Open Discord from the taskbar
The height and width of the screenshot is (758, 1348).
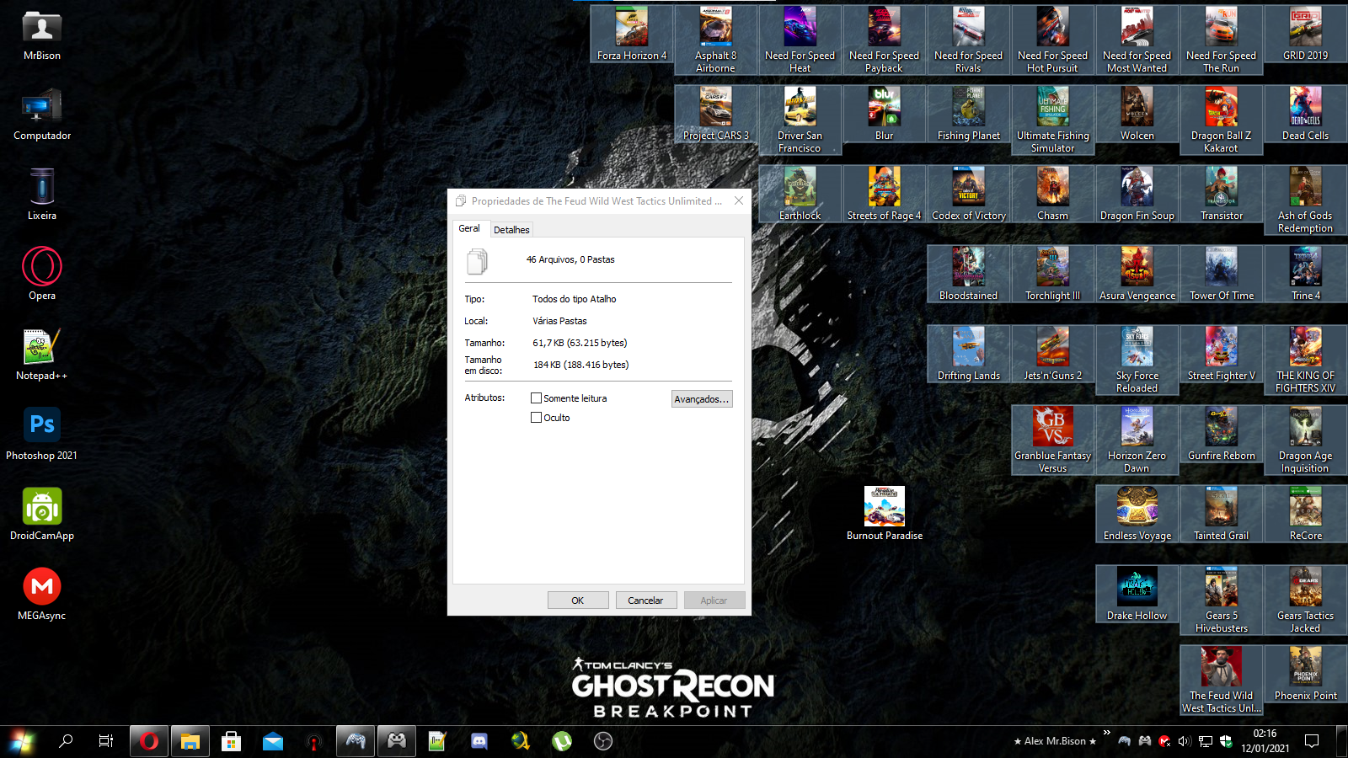pos(479,741)
